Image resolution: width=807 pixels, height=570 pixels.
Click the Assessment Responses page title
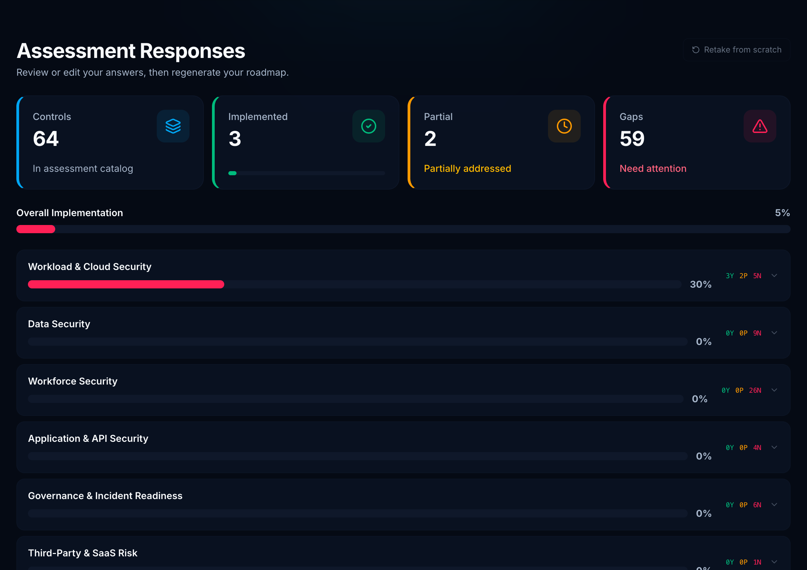(131, 51)
